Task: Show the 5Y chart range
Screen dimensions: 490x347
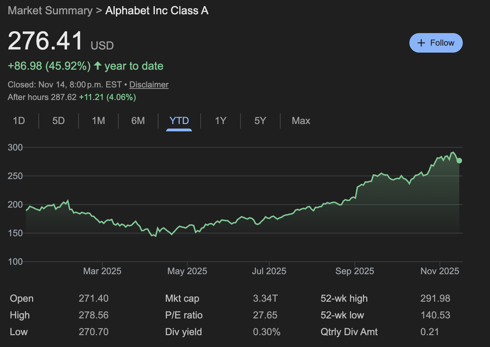Action: pos(260,121)
